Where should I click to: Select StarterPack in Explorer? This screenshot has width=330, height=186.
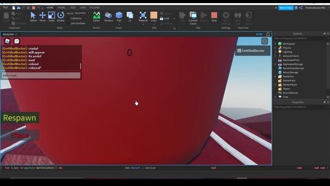[289, 81]
